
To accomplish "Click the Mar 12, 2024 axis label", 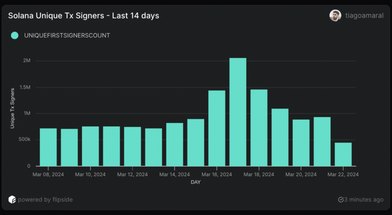I will 132,174.
